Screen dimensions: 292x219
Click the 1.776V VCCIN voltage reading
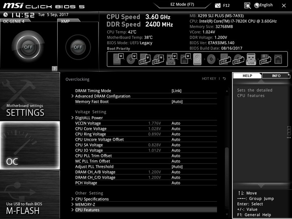point(155,123)
